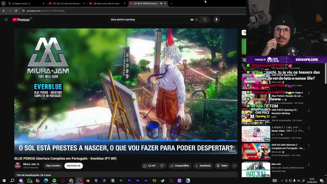Open Opera browser from the taskbar
This screenshot has width=327, height=184.
tap(63, 180)
